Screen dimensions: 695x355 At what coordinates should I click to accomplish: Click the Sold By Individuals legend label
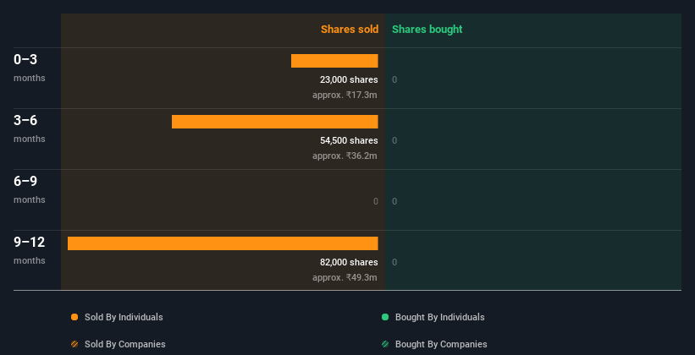pyautogui.click(x=124, y=317)
